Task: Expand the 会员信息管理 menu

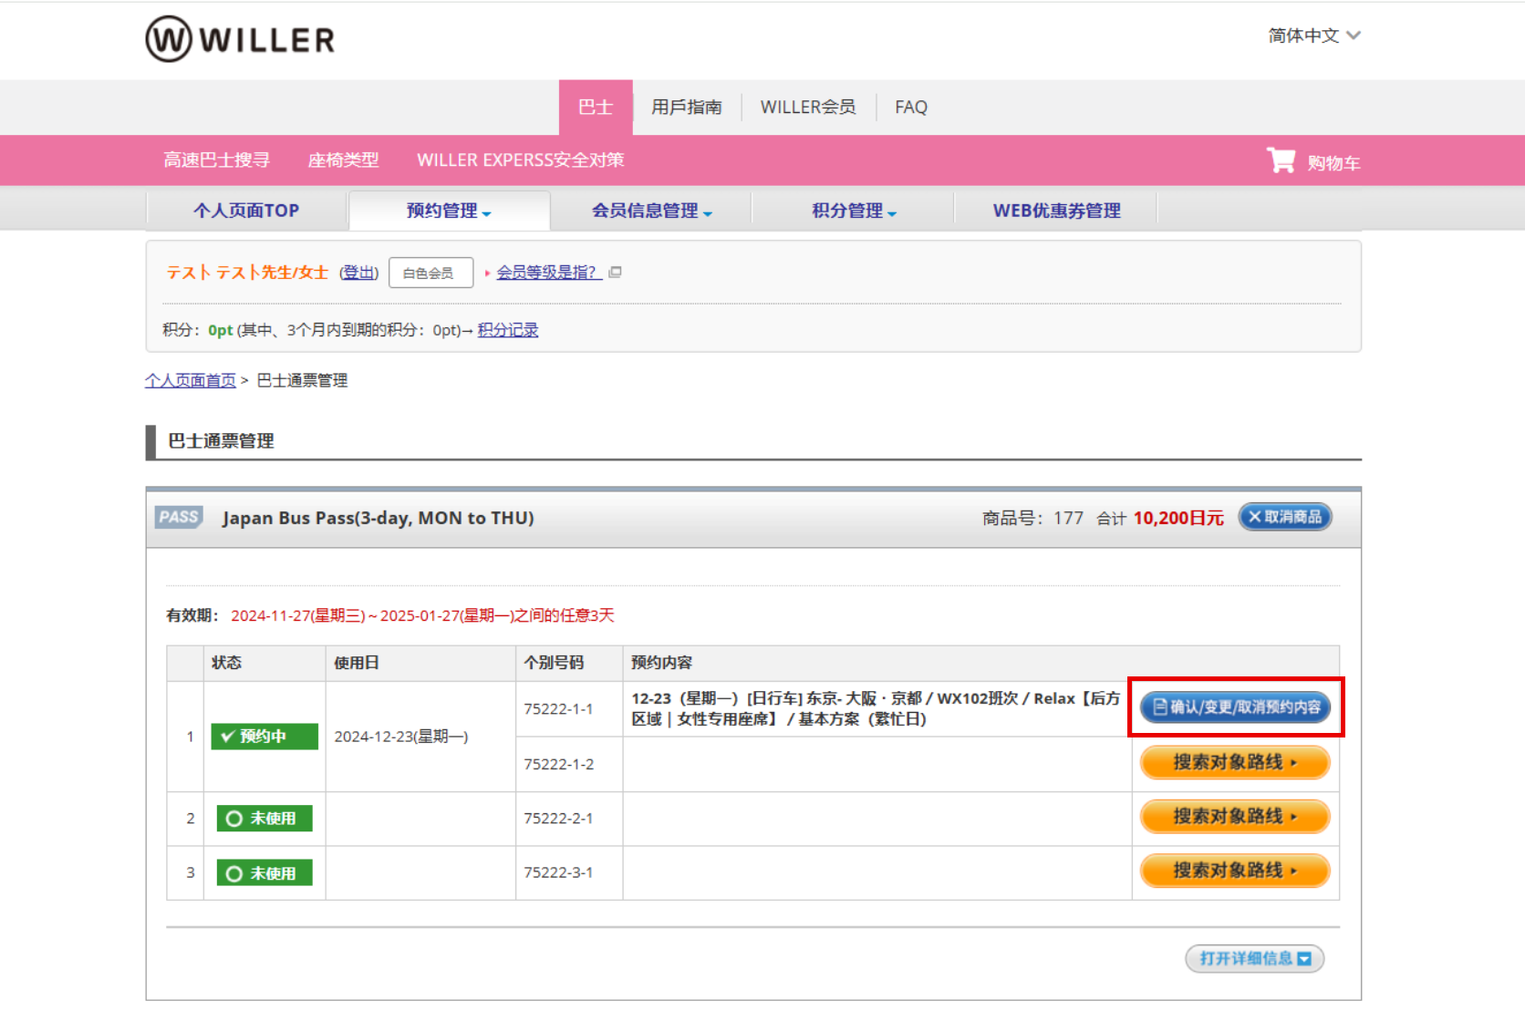Action: point(651,211)
